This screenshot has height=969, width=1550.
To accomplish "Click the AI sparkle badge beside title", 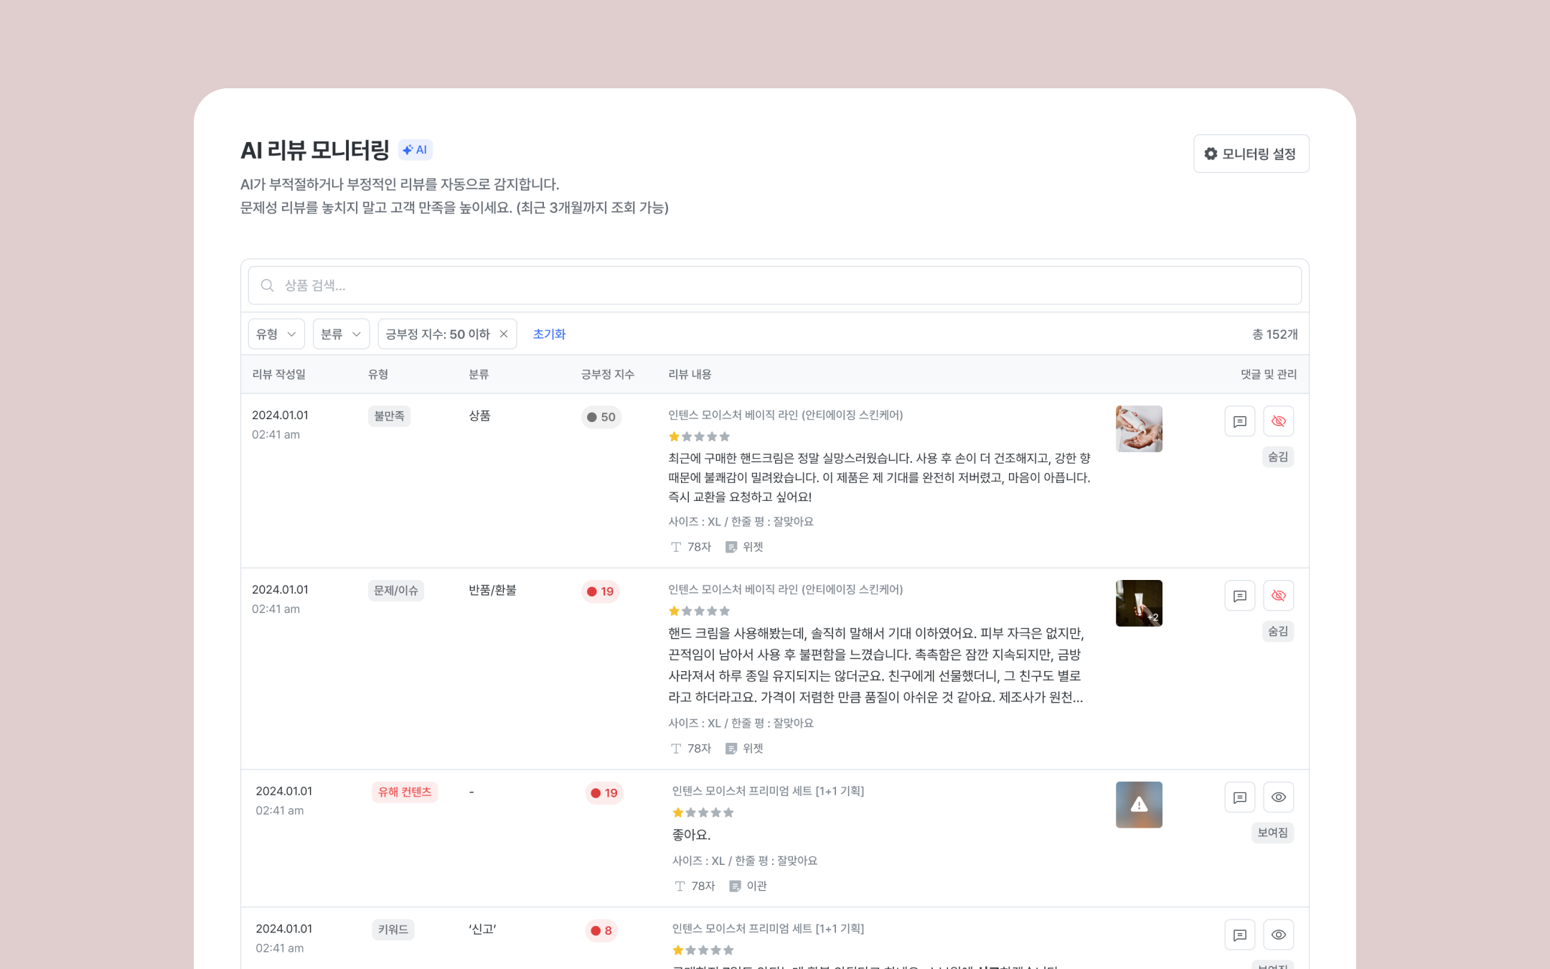I will (415, 150).
